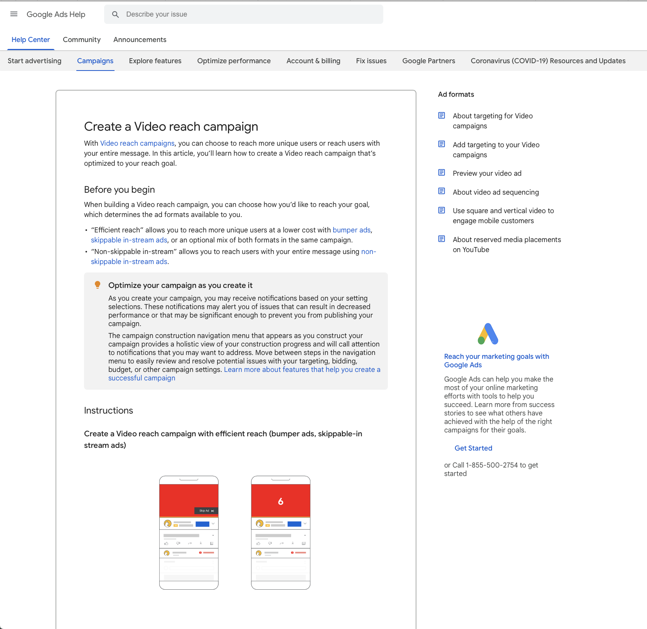This screenshot has width=647, height=629.
Task: Open 'Use square and vertical video' article
Action: coord(503,216)
